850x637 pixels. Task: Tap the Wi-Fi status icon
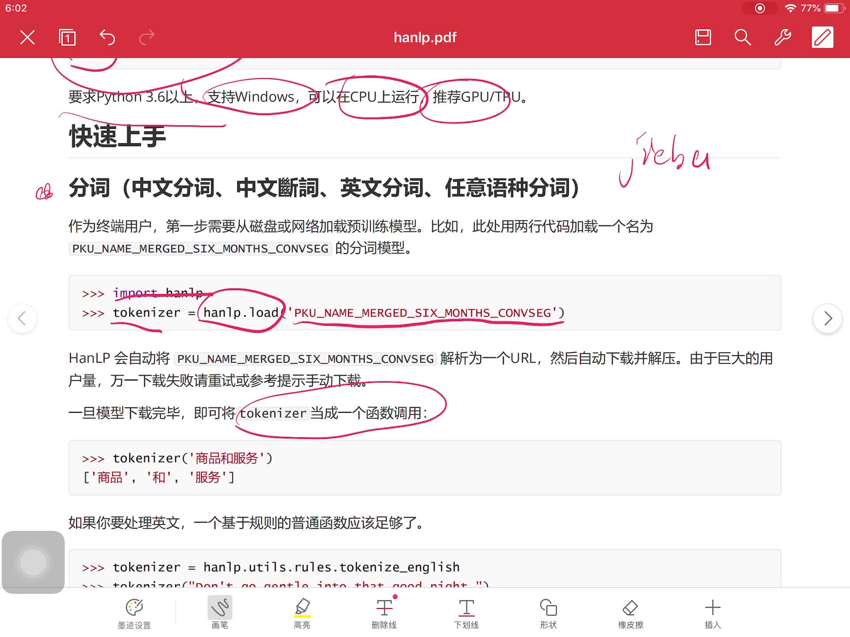(790, 8)
